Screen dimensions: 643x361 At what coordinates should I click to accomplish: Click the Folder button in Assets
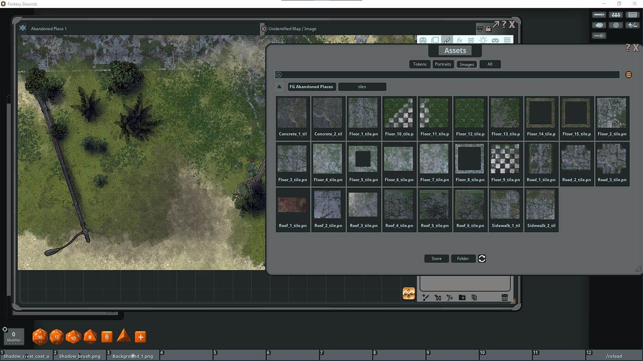[x=463, y=259]
